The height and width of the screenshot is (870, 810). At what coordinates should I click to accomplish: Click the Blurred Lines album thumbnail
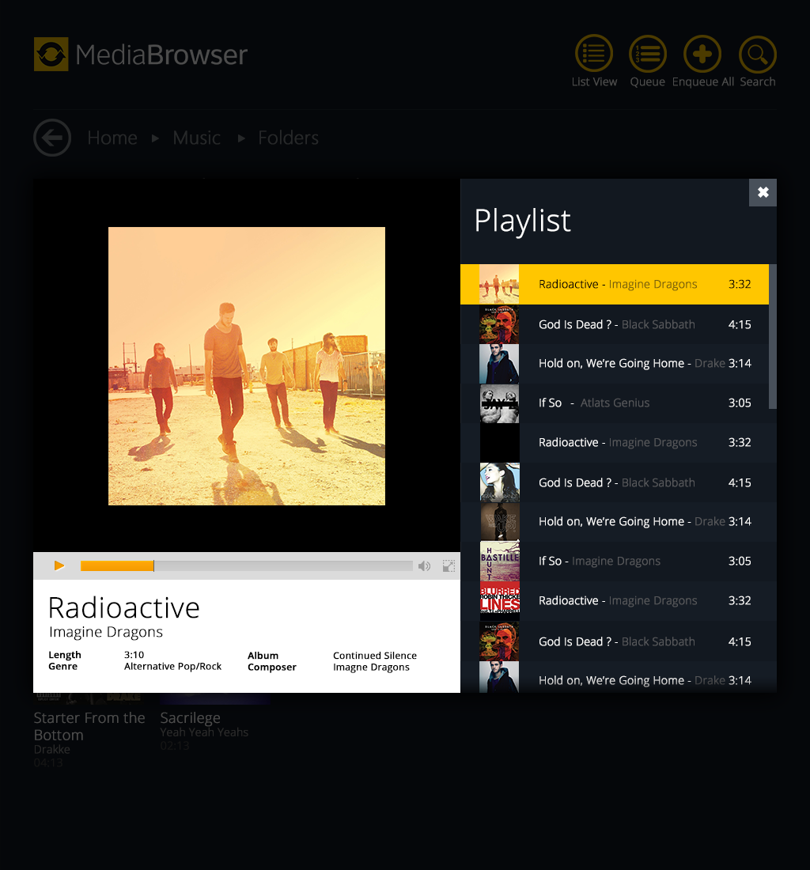point(499,600)
